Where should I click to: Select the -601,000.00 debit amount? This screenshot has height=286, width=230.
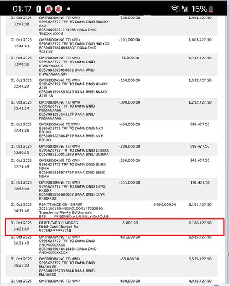[x=130, y=237]
